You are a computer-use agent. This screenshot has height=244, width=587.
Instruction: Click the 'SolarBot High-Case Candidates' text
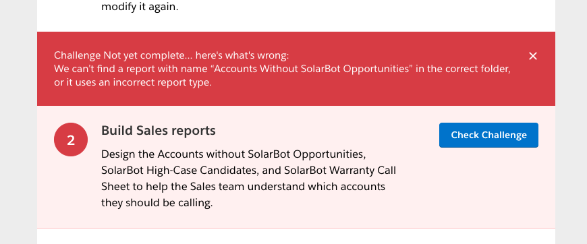point(179,171)
